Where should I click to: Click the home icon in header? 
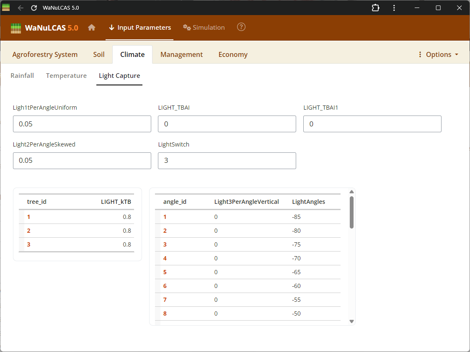[x=92, y=28]
